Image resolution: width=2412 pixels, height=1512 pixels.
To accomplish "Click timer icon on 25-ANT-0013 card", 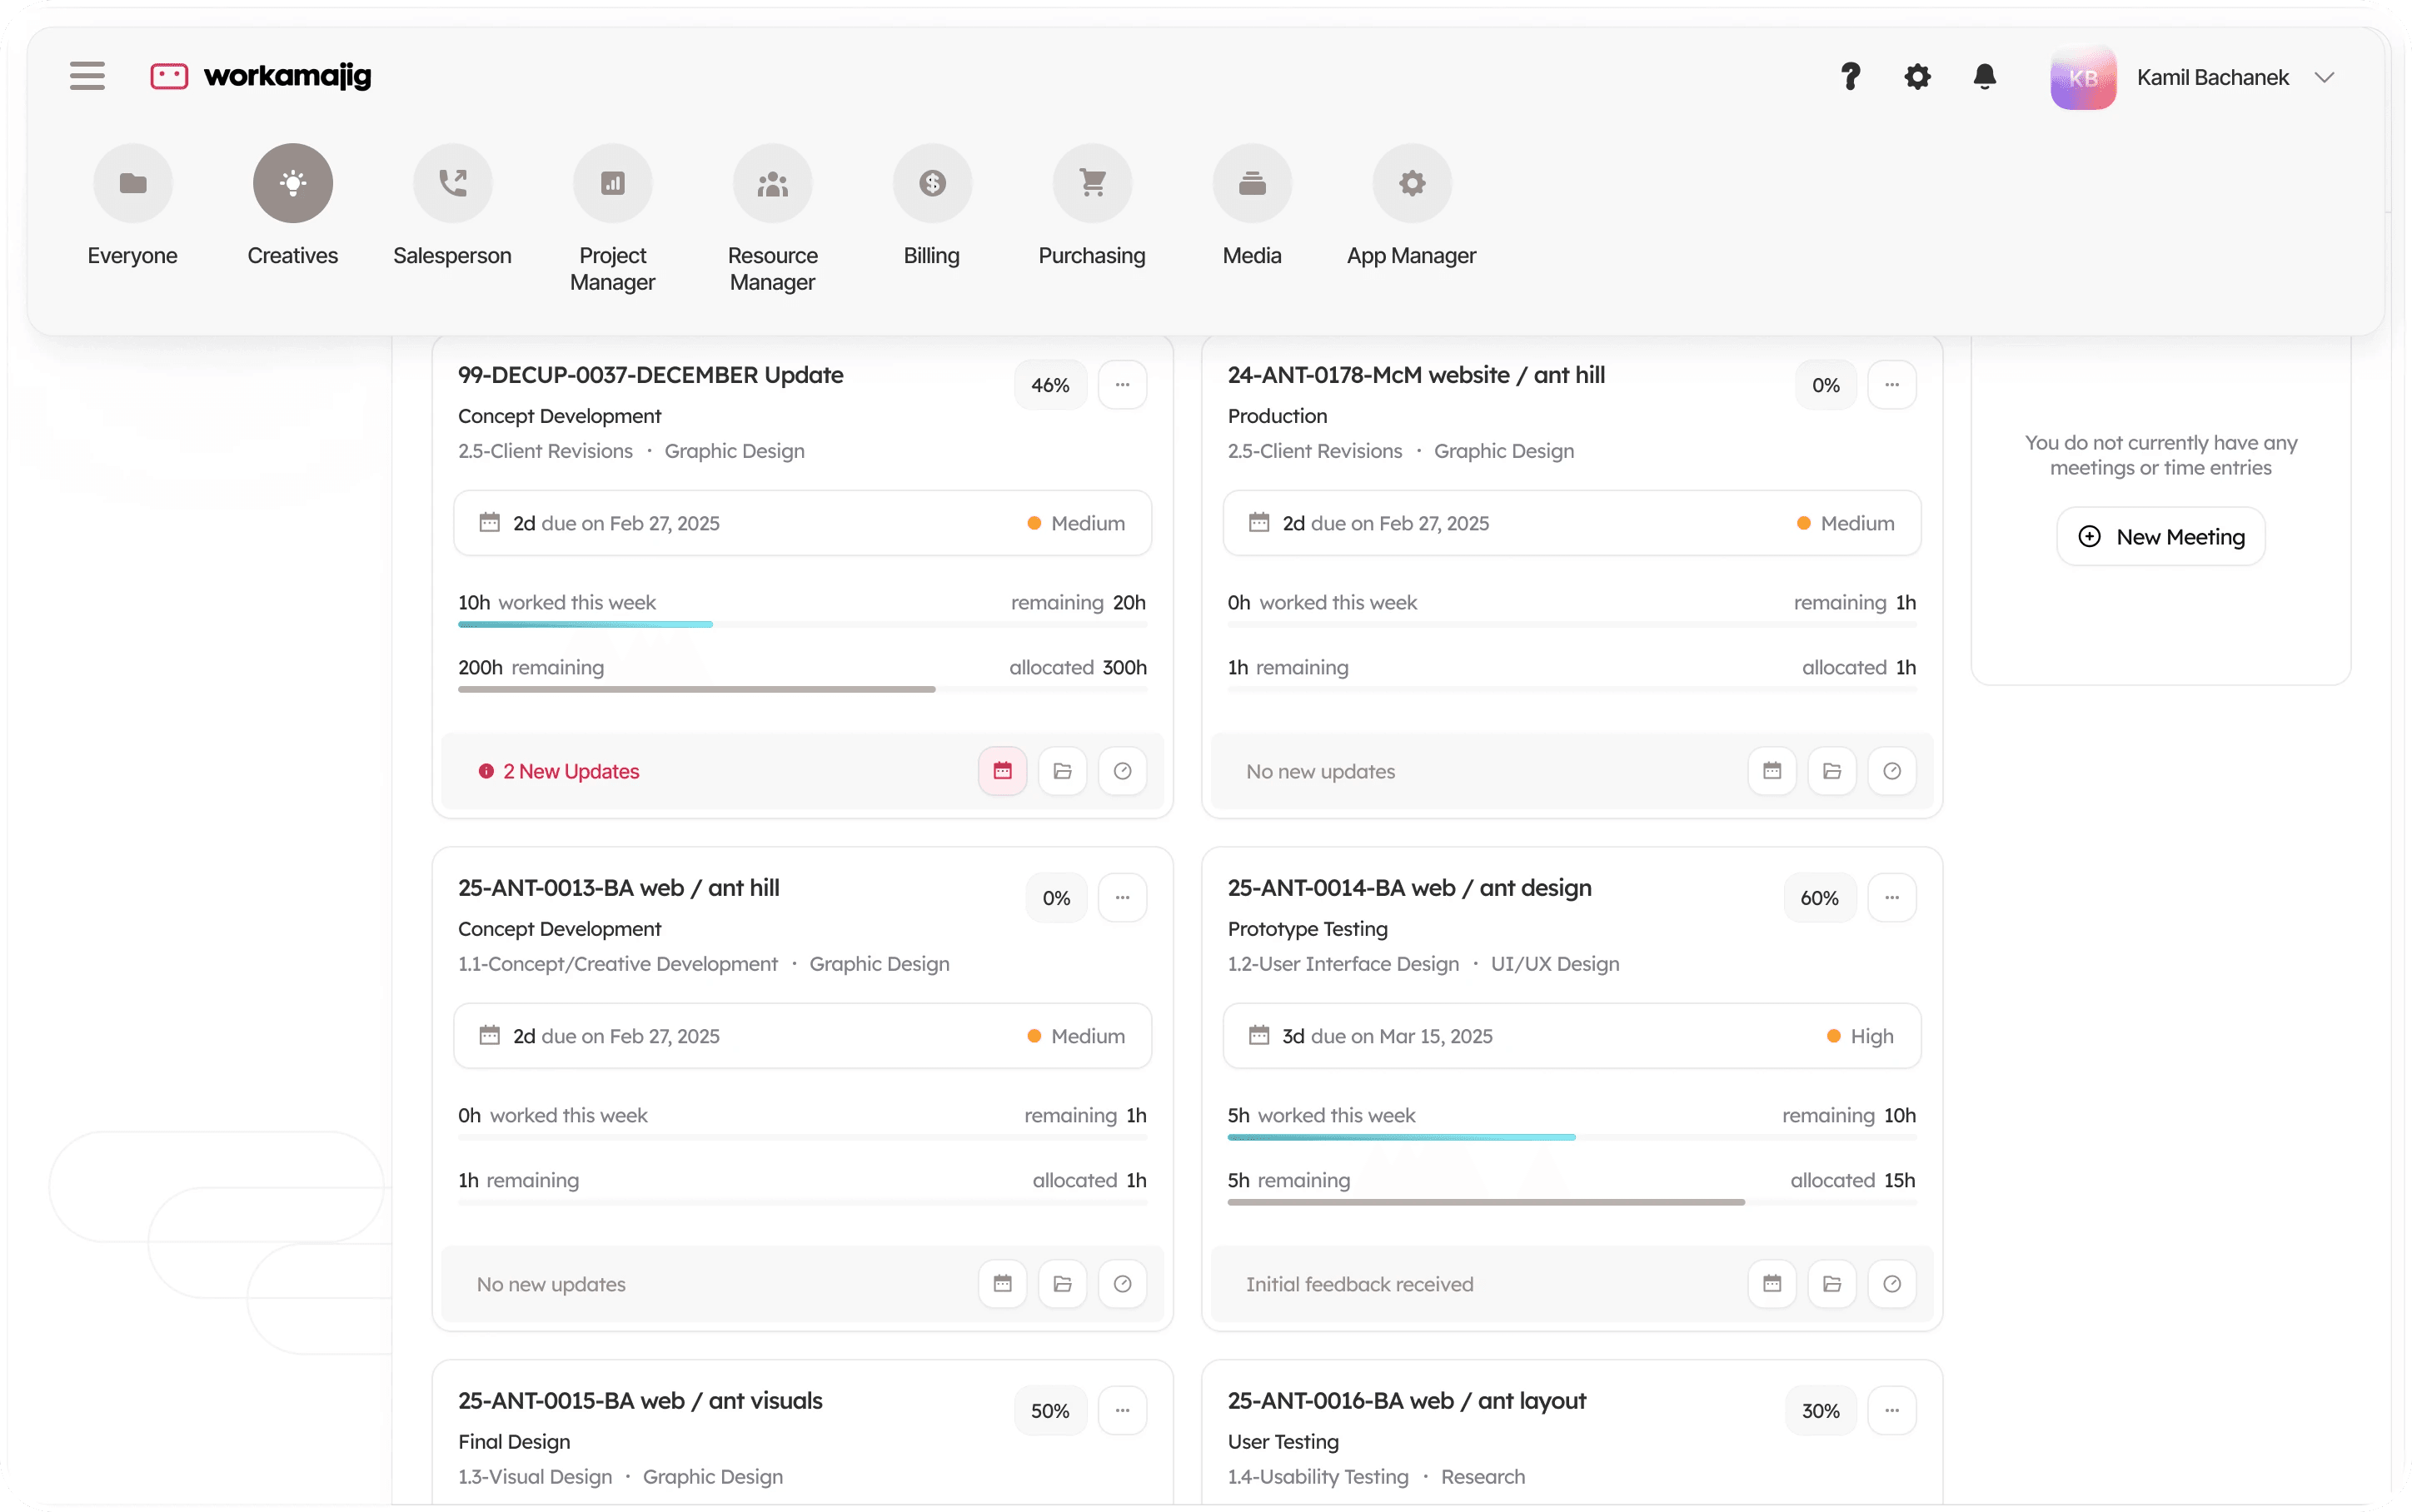I will [1123, 1284].
